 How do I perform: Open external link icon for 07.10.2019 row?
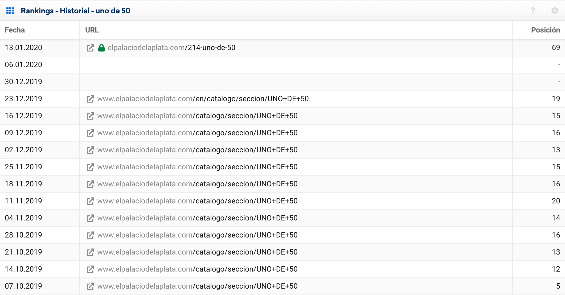tap(90, 286)
